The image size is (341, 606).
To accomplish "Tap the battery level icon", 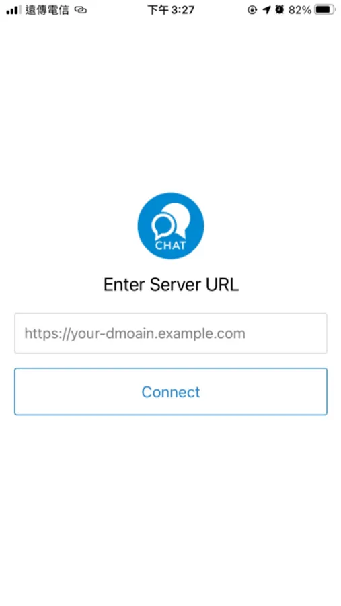I will click(325, 10).
